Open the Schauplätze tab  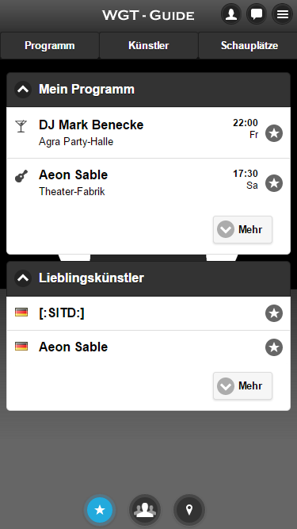[248, 45]
